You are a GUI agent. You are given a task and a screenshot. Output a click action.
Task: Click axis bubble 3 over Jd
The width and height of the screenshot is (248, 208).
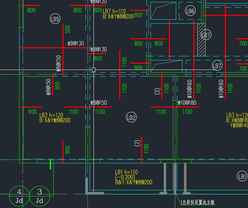click(40, 196)
